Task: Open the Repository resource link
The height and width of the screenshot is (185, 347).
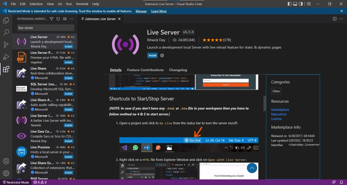Action: [x=279, y=114]
